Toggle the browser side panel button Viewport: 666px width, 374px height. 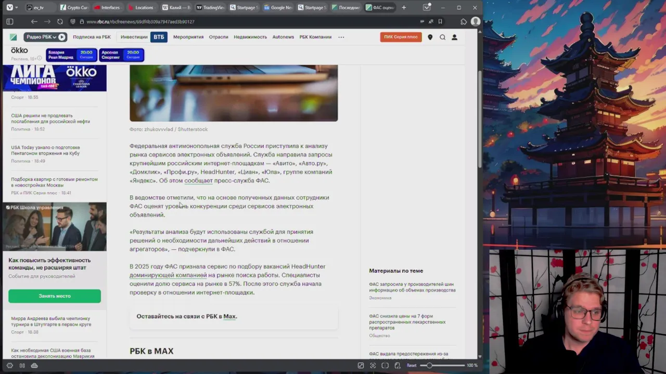point(9,21)
